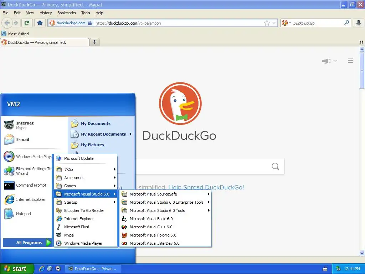Open dropdown chevron next to megaphone

pos(335,61)
